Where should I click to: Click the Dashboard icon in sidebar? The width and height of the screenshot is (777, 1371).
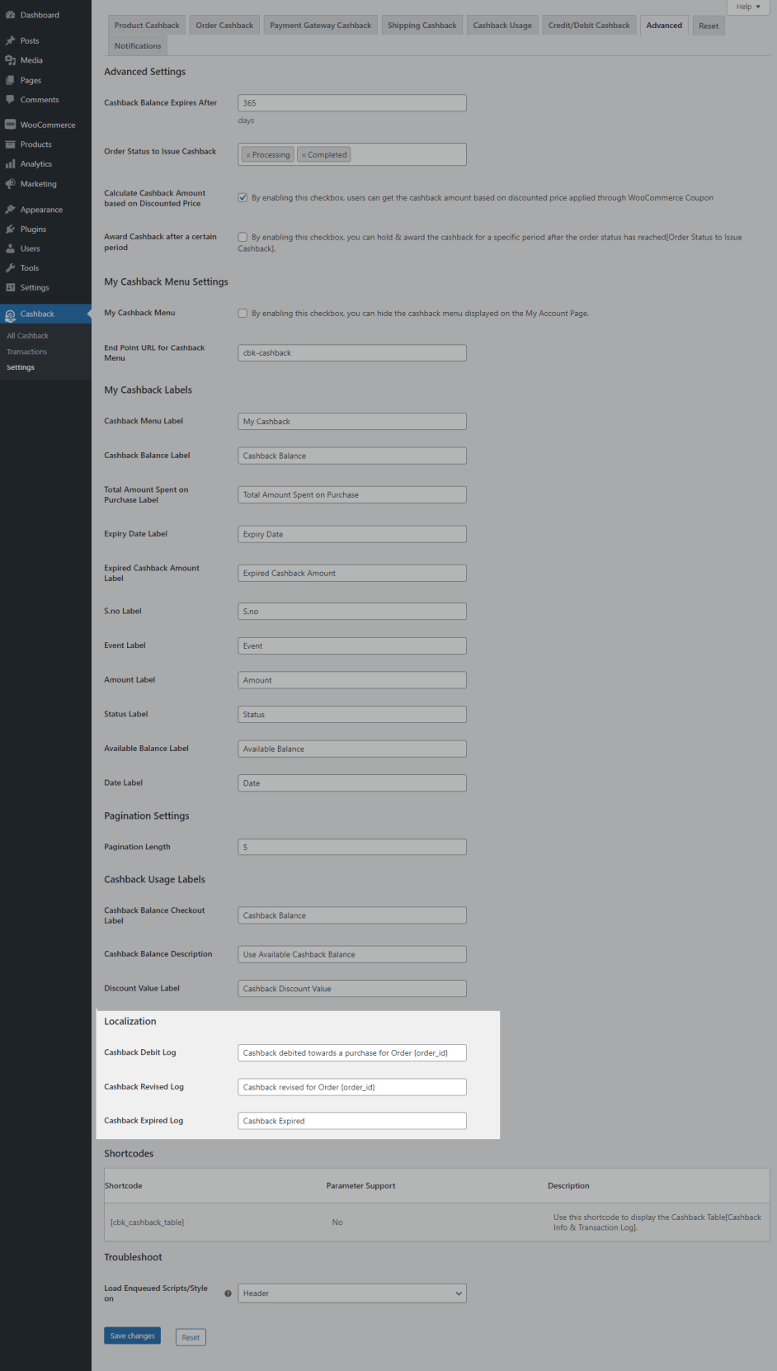[11, 15]
